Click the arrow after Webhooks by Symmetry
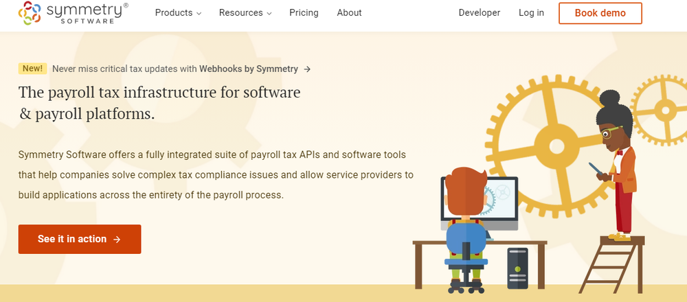This screenshot has height=302, width=687. click(308, 69)
